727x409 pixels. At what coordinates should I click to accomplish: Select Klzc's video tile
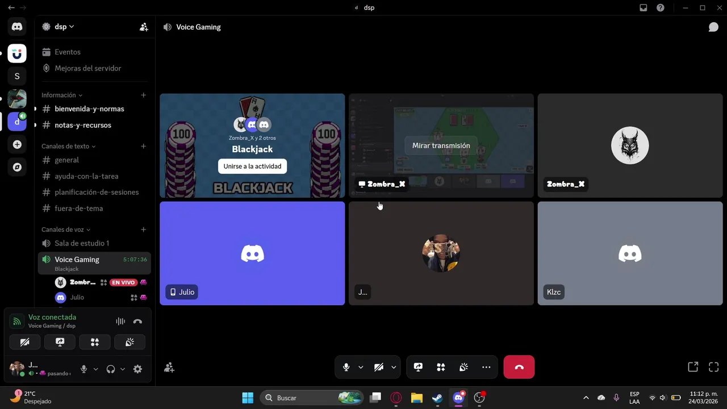630,253
